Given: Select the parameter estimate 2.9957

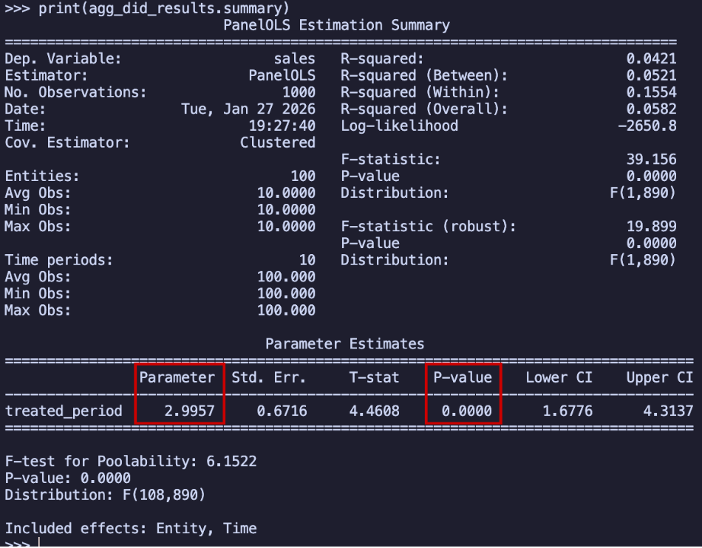Looking at the screenshot, I should click(x=189, y=411).
